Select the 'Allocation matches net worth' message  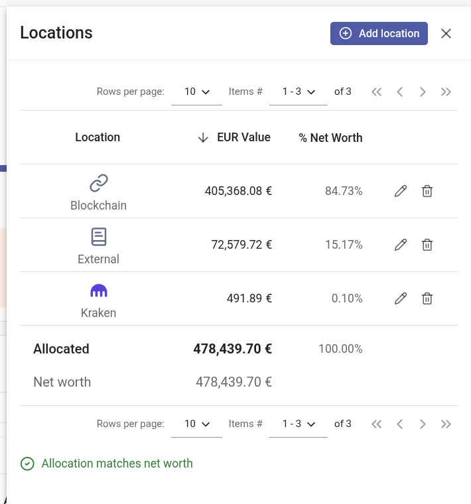(117, 464)
